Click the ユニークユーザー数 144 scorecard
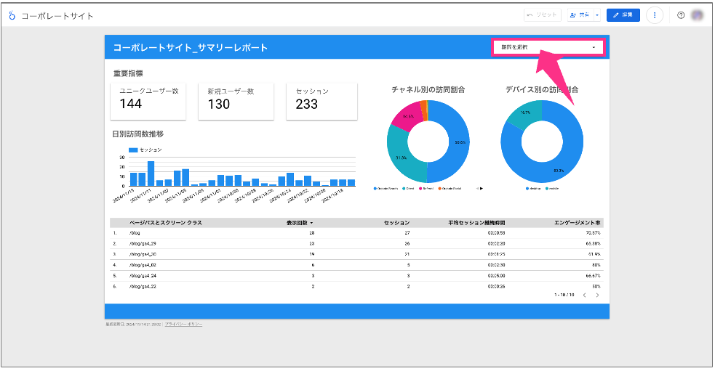This screenshot has height=371, width=715. (148, 101)
